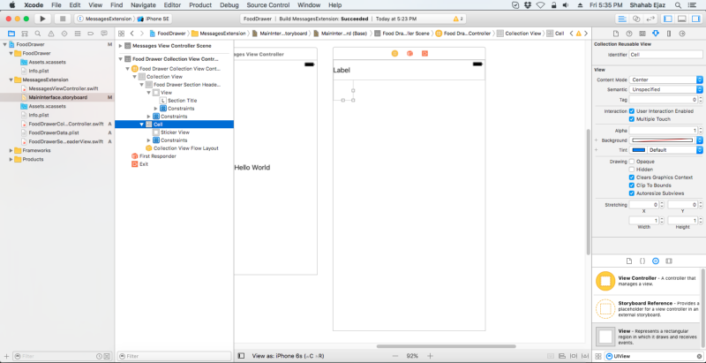Go back with jump bar left chevron
Image resolution: width=706 pixels, height=363 pixels.
tap(131, 34)
